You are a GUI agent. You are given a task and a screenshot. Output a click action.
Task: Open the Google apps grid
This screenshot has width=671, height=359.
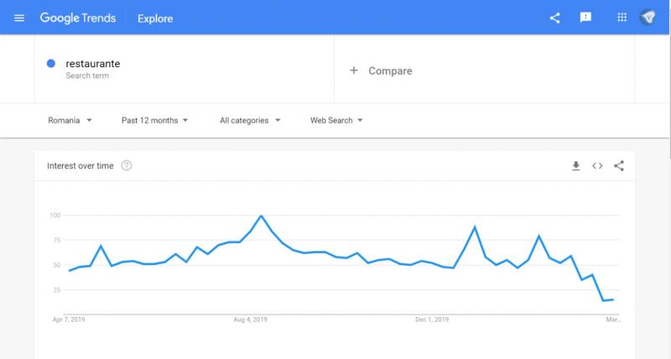pos(622,18)
